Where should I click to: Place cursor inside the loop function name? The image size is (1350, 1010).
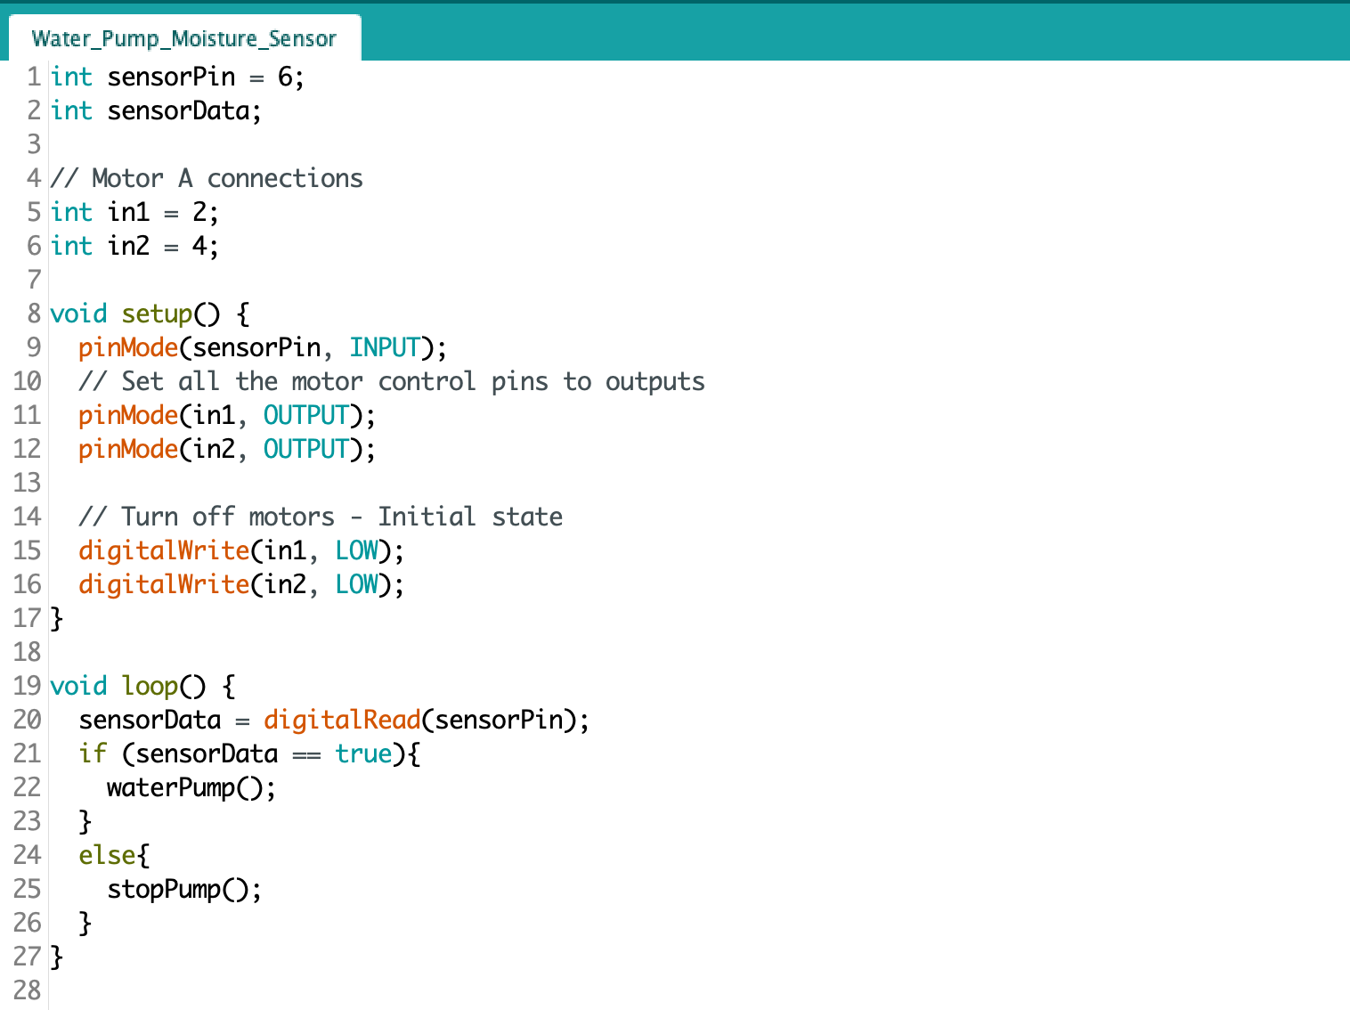151,686
